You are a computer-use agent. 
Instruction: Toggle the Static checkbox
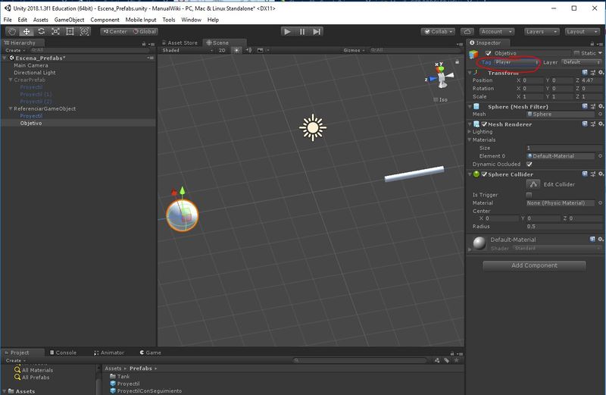(x=576, y=53)
